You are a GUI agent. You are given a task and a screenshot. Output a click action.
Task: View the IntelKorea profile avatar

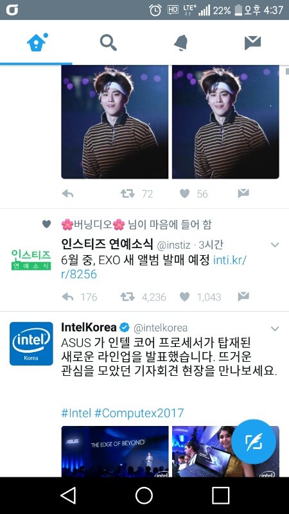[x=31, y=344]
